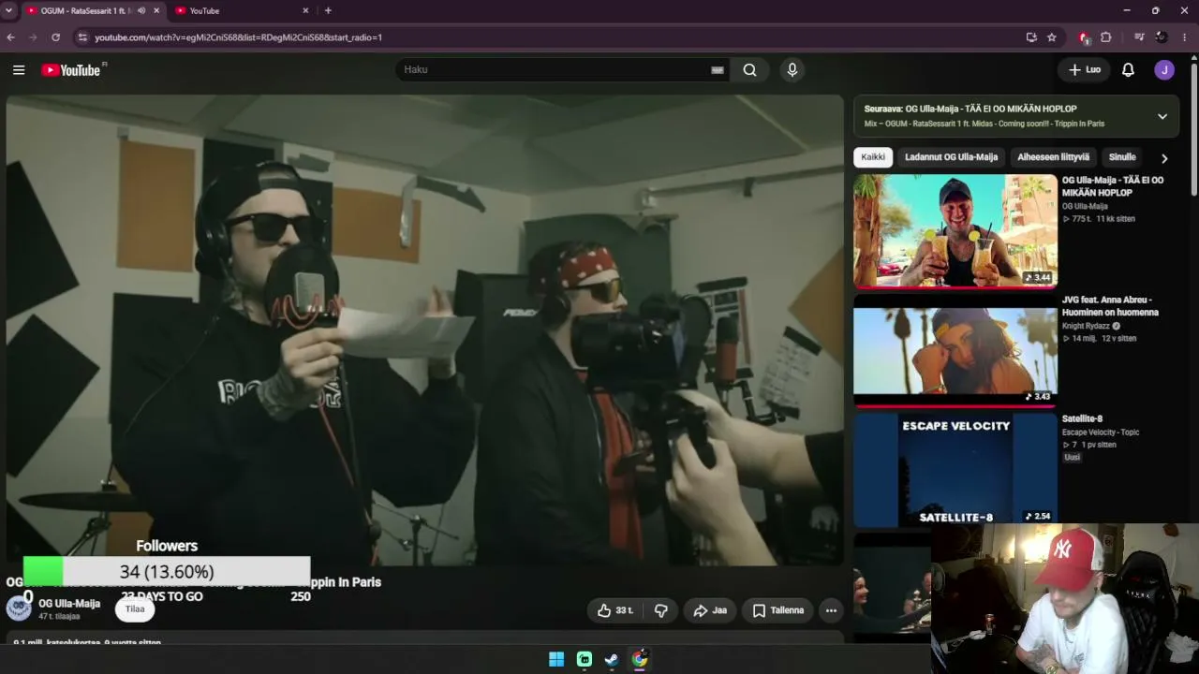Select the OGUM - RataSessarit tab

pos(85,10)
